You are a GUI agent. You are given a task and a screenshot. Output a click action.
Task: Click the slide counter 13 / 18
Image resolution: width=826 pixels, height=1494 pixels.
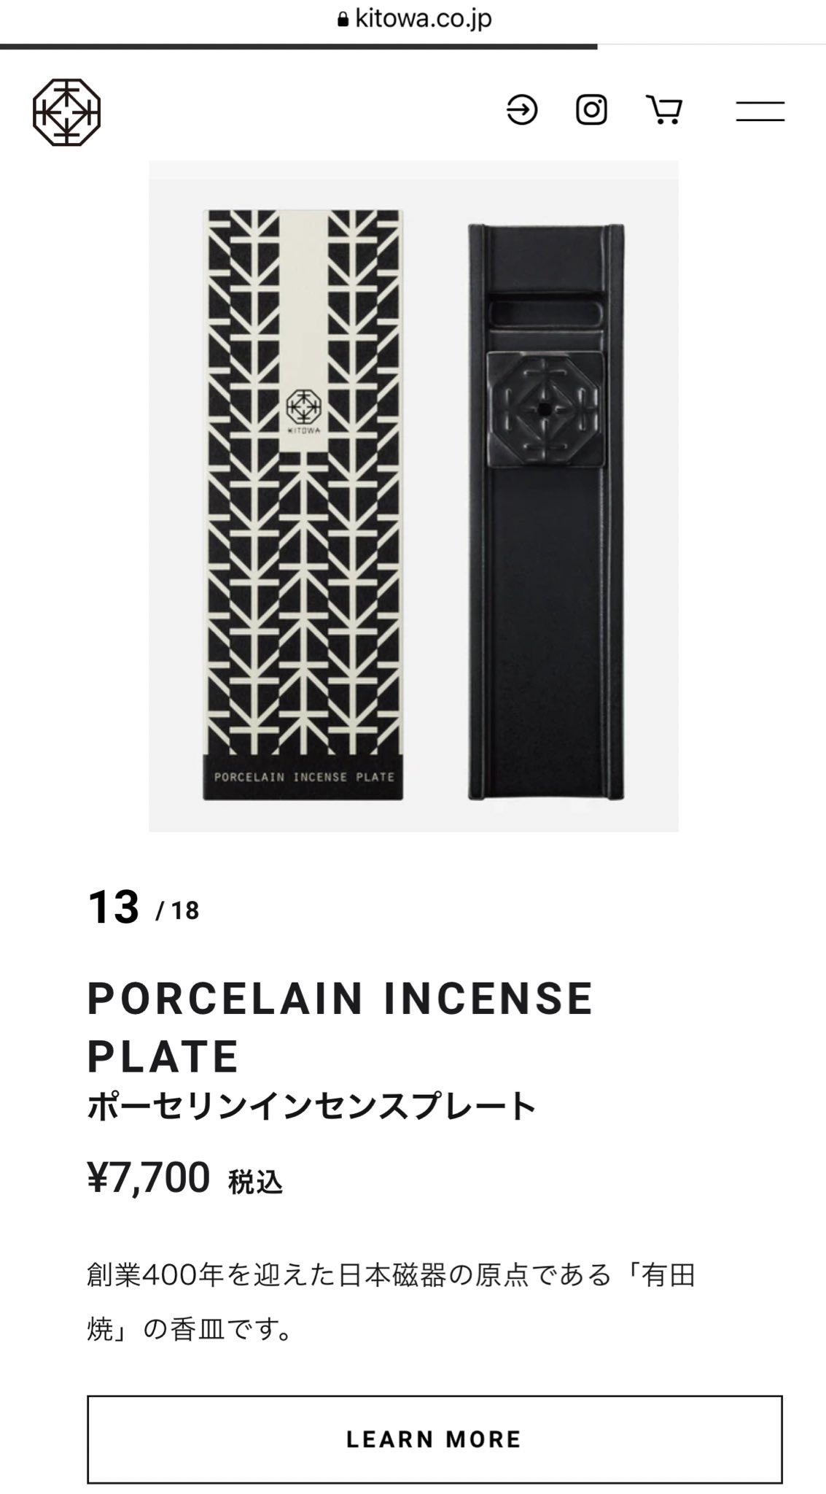click(x=144, y=908)
